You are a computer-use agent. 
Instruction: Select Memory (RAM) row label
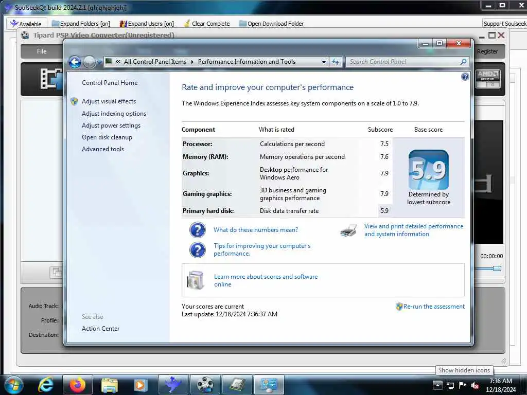pyautogui.click(x=205, y=157)
